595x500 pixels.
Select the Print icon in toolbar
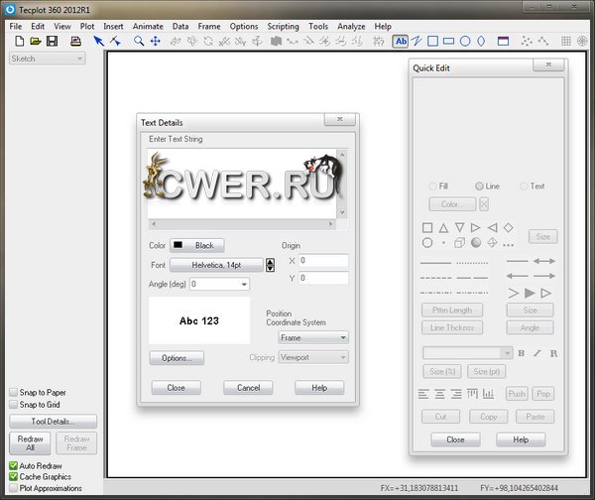click(x=74, y=41)
